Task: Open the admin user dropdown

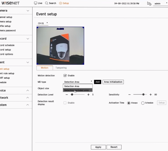Action: pos(161,4)
